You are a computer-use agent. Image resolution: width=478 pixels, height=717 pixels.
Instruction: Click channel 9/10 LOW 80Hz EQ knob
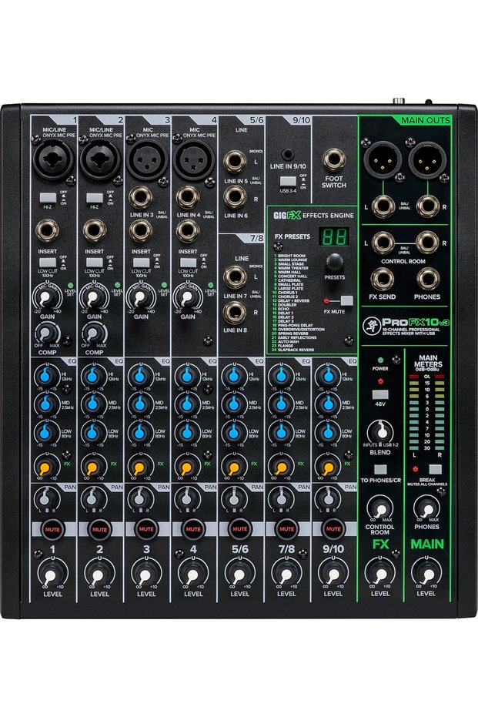coord(328,433)
